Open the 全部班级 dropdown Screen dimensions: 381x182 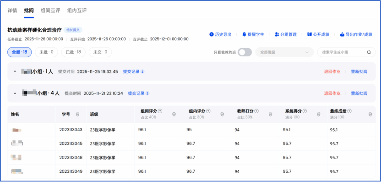click(284, 52)
